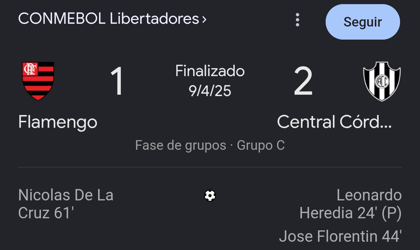Click Flamengo's score of 1
420x250 pixels.
(x=117, y=82)
